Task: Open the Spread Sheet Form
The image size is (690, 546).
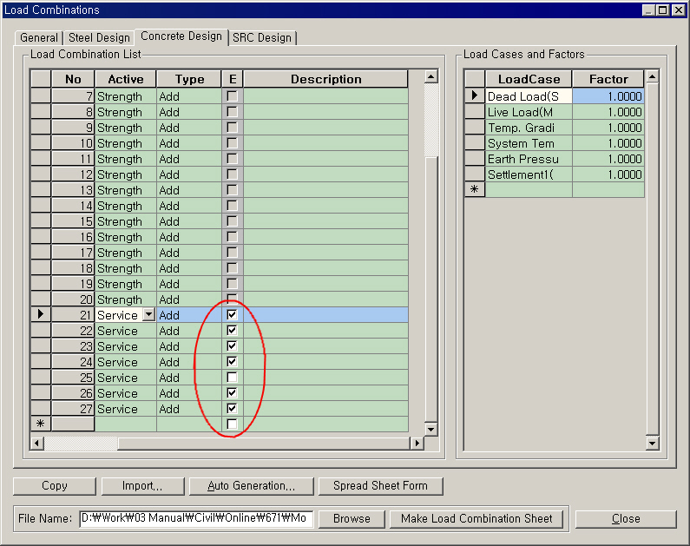Action: point(380,486)
